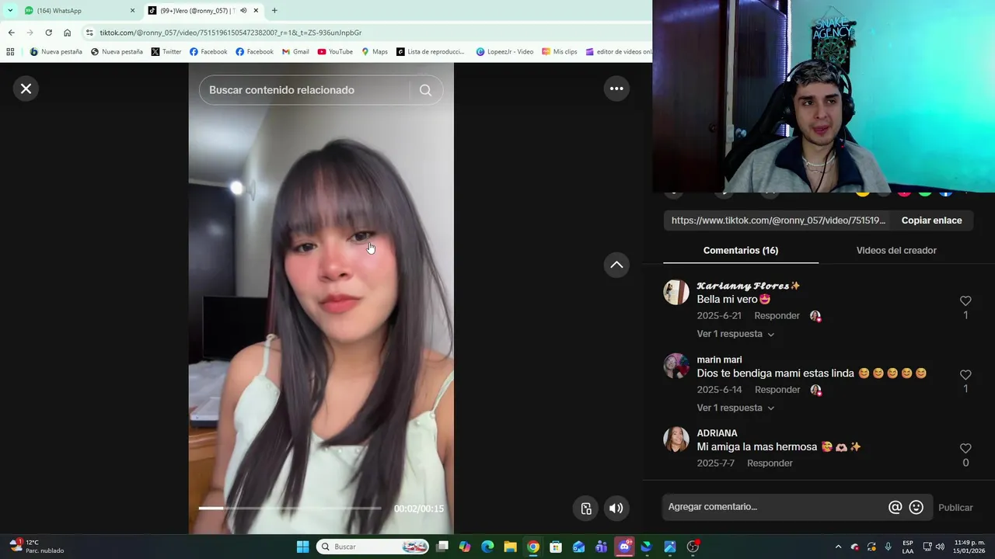Open the Twitter bookmark
995x559 pixels.
click(166, 52)
